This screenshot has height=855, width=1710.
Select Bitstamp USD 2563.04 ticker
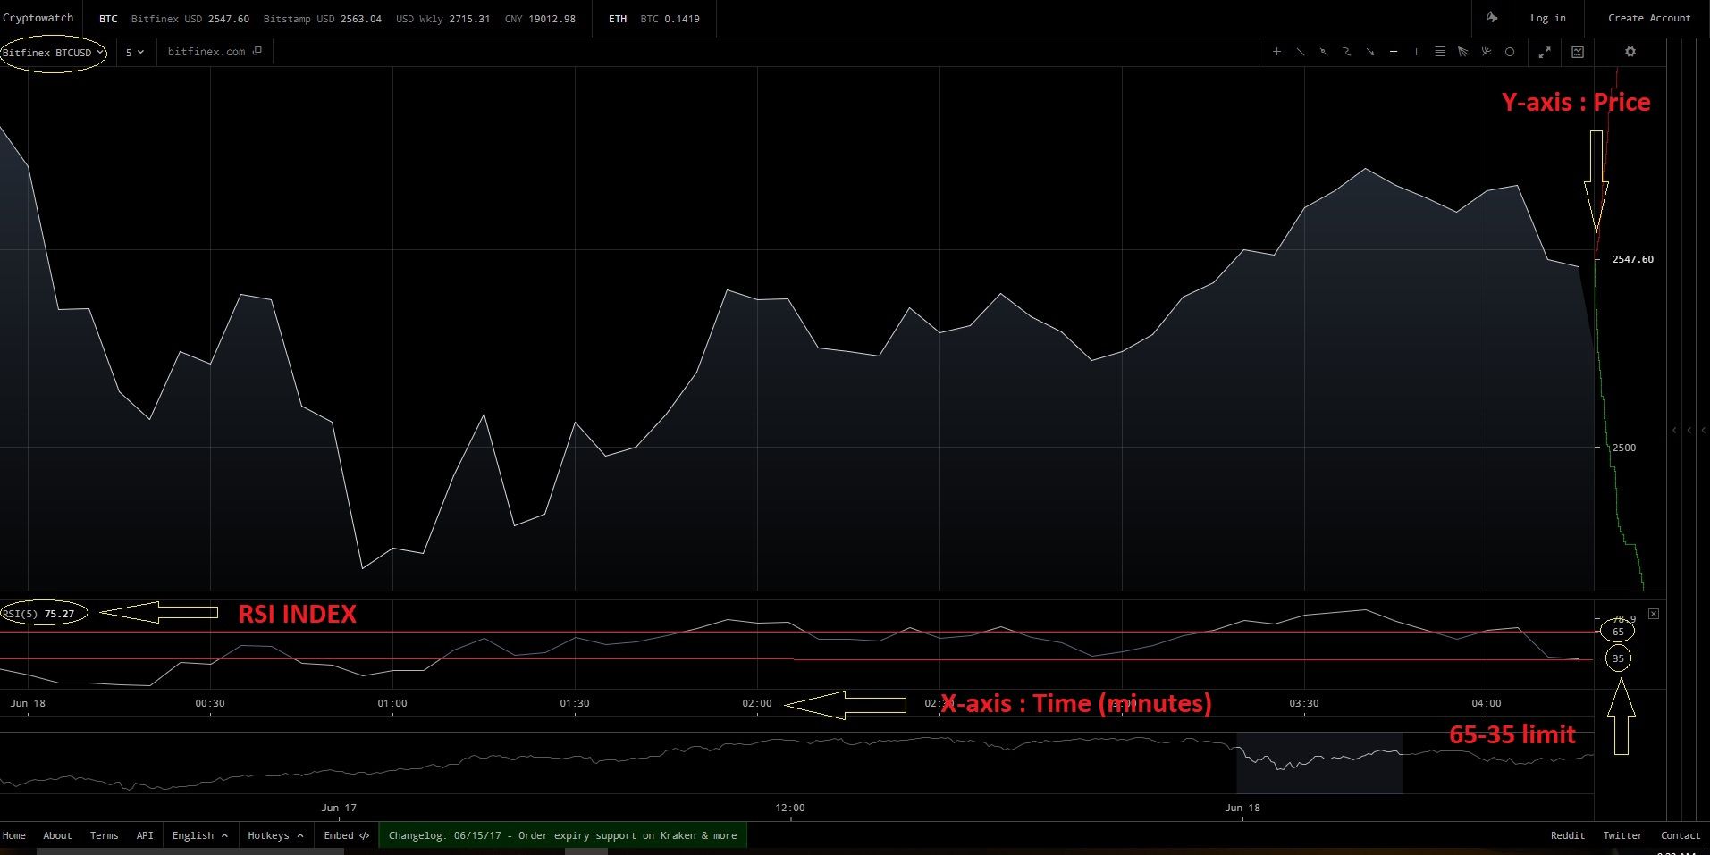pyautogui.click(x=323, y=19)
